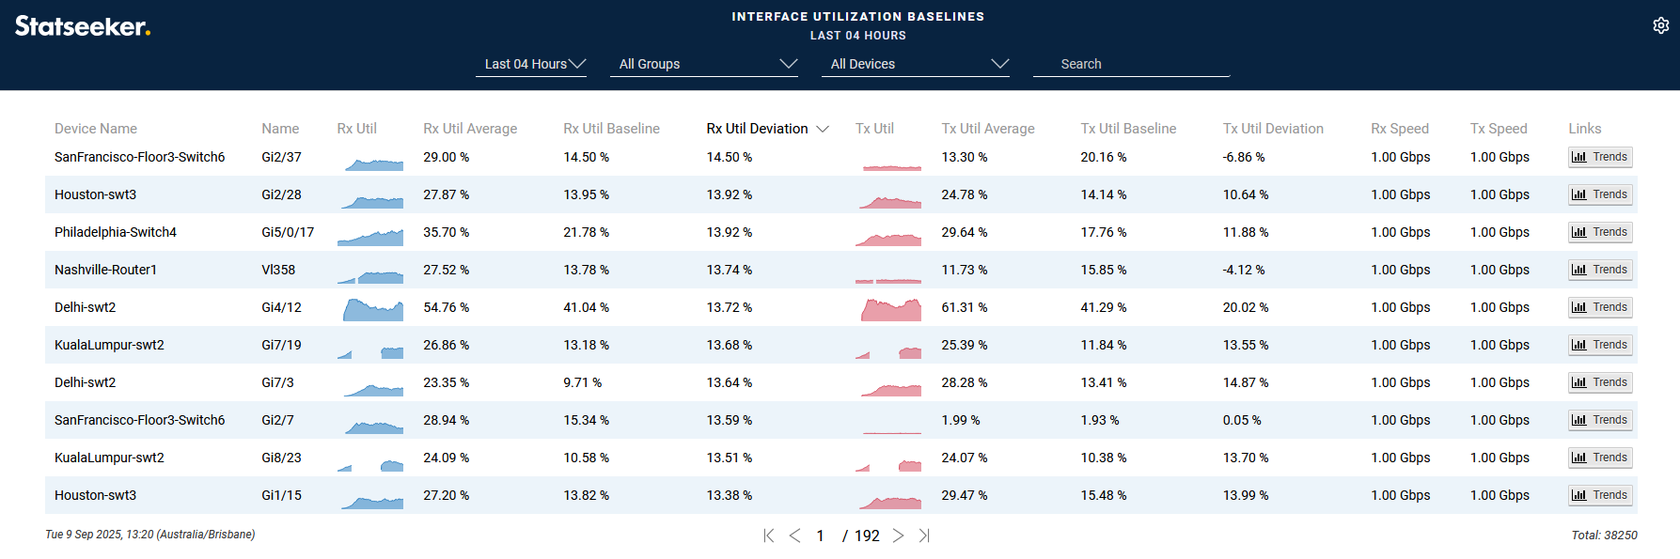Click the page number input box

[x=821, y=536]
